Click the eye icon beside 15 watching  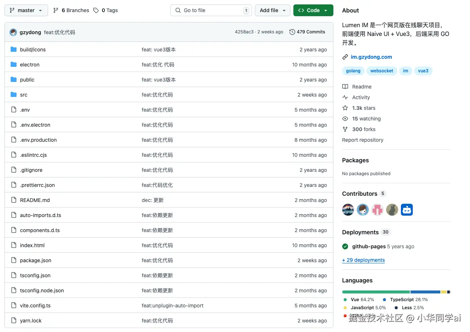point(345,119)
